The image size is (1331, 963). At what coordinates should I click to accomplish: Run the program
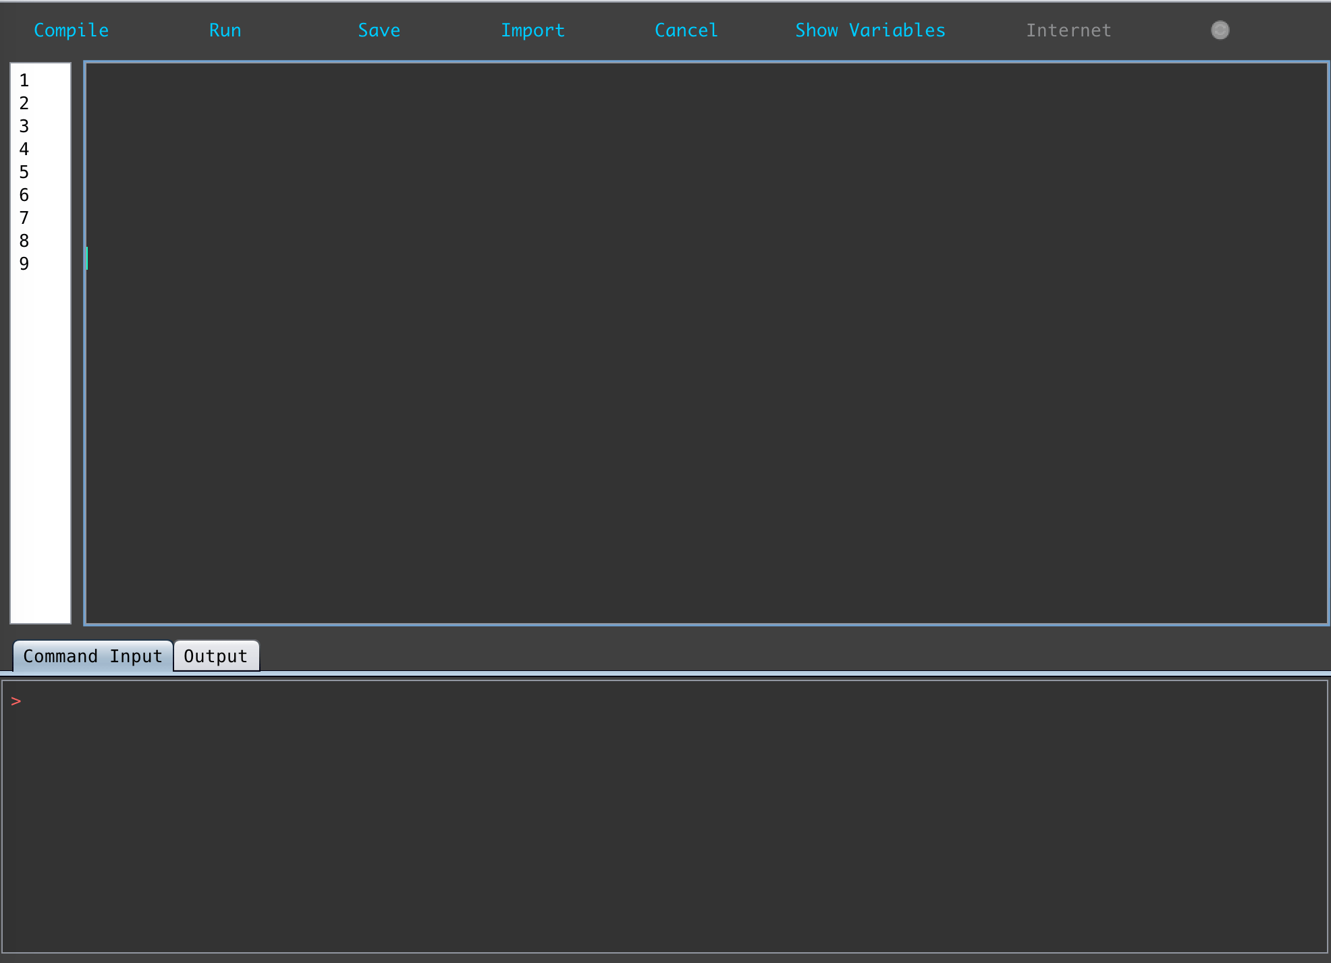coord(225,30)
